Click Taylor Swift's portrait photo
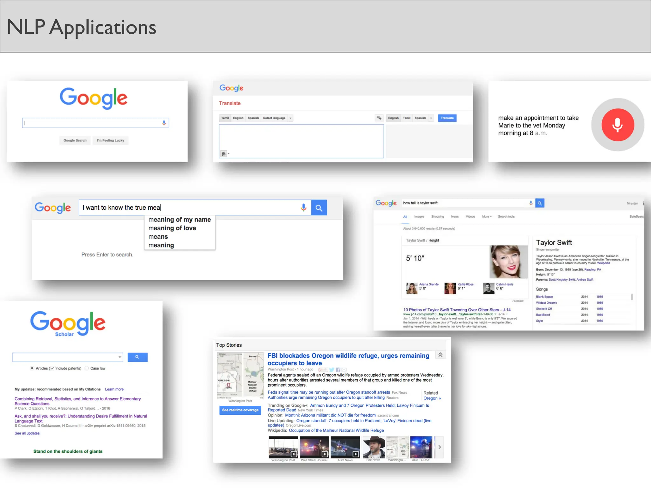This screenshot has height=488, width=651. (x=509, y=262)
